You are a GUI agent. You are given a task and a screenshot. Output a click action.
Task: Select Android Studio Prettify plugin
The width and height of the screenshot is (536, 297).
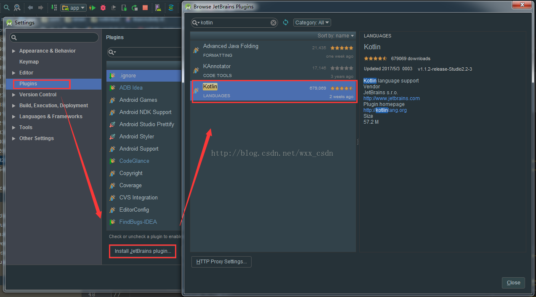click(144, 125)
